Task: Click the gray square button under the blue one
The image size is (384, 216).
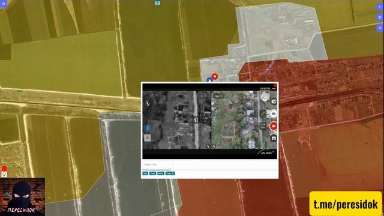Action: 148,138
